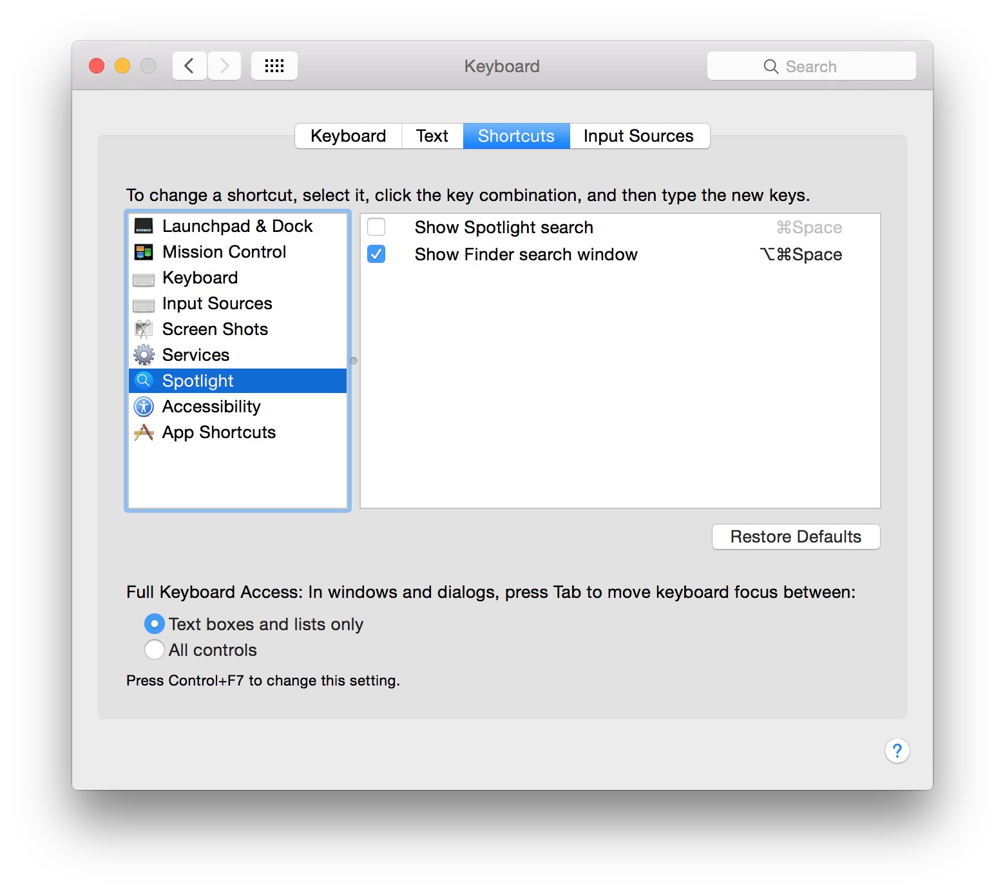
Task: Select the Services category icon
Action: (143, 355)
